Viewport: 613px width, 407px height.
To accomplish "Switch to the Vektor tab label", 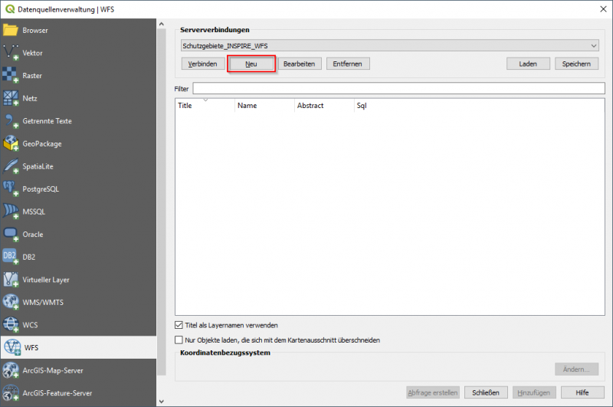I will click(32, 53).
